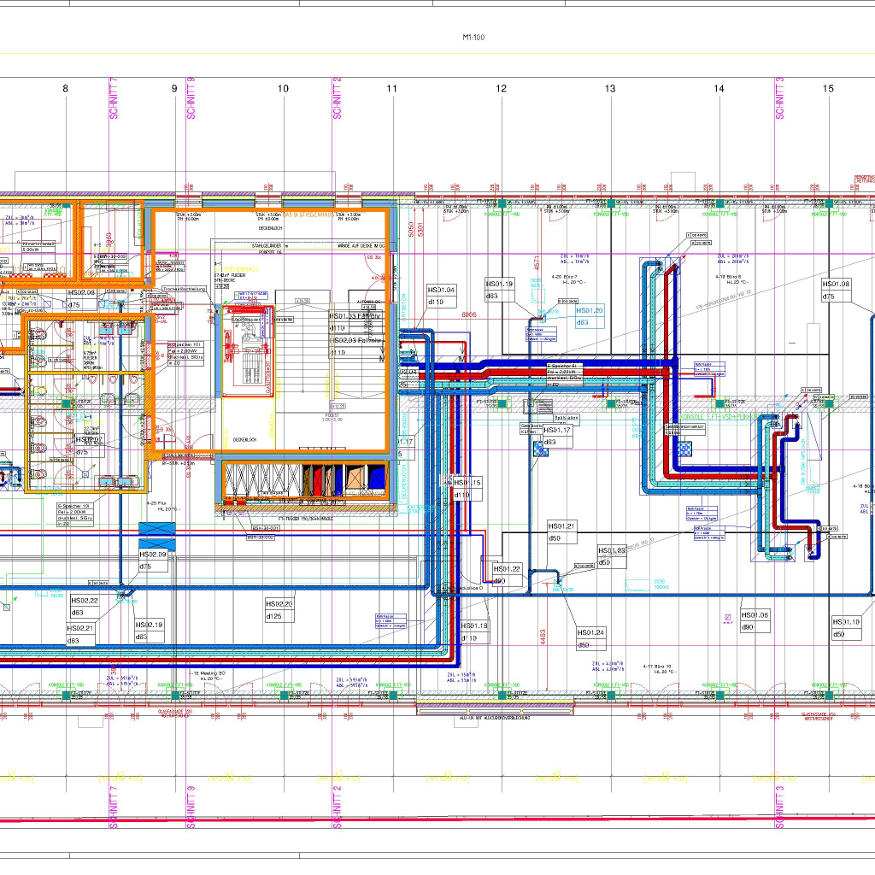This screenshot has height=875, width=875.
Task: Click the HS01.06 d90 label
Action: pyautogui.click(x=755, y=620)
